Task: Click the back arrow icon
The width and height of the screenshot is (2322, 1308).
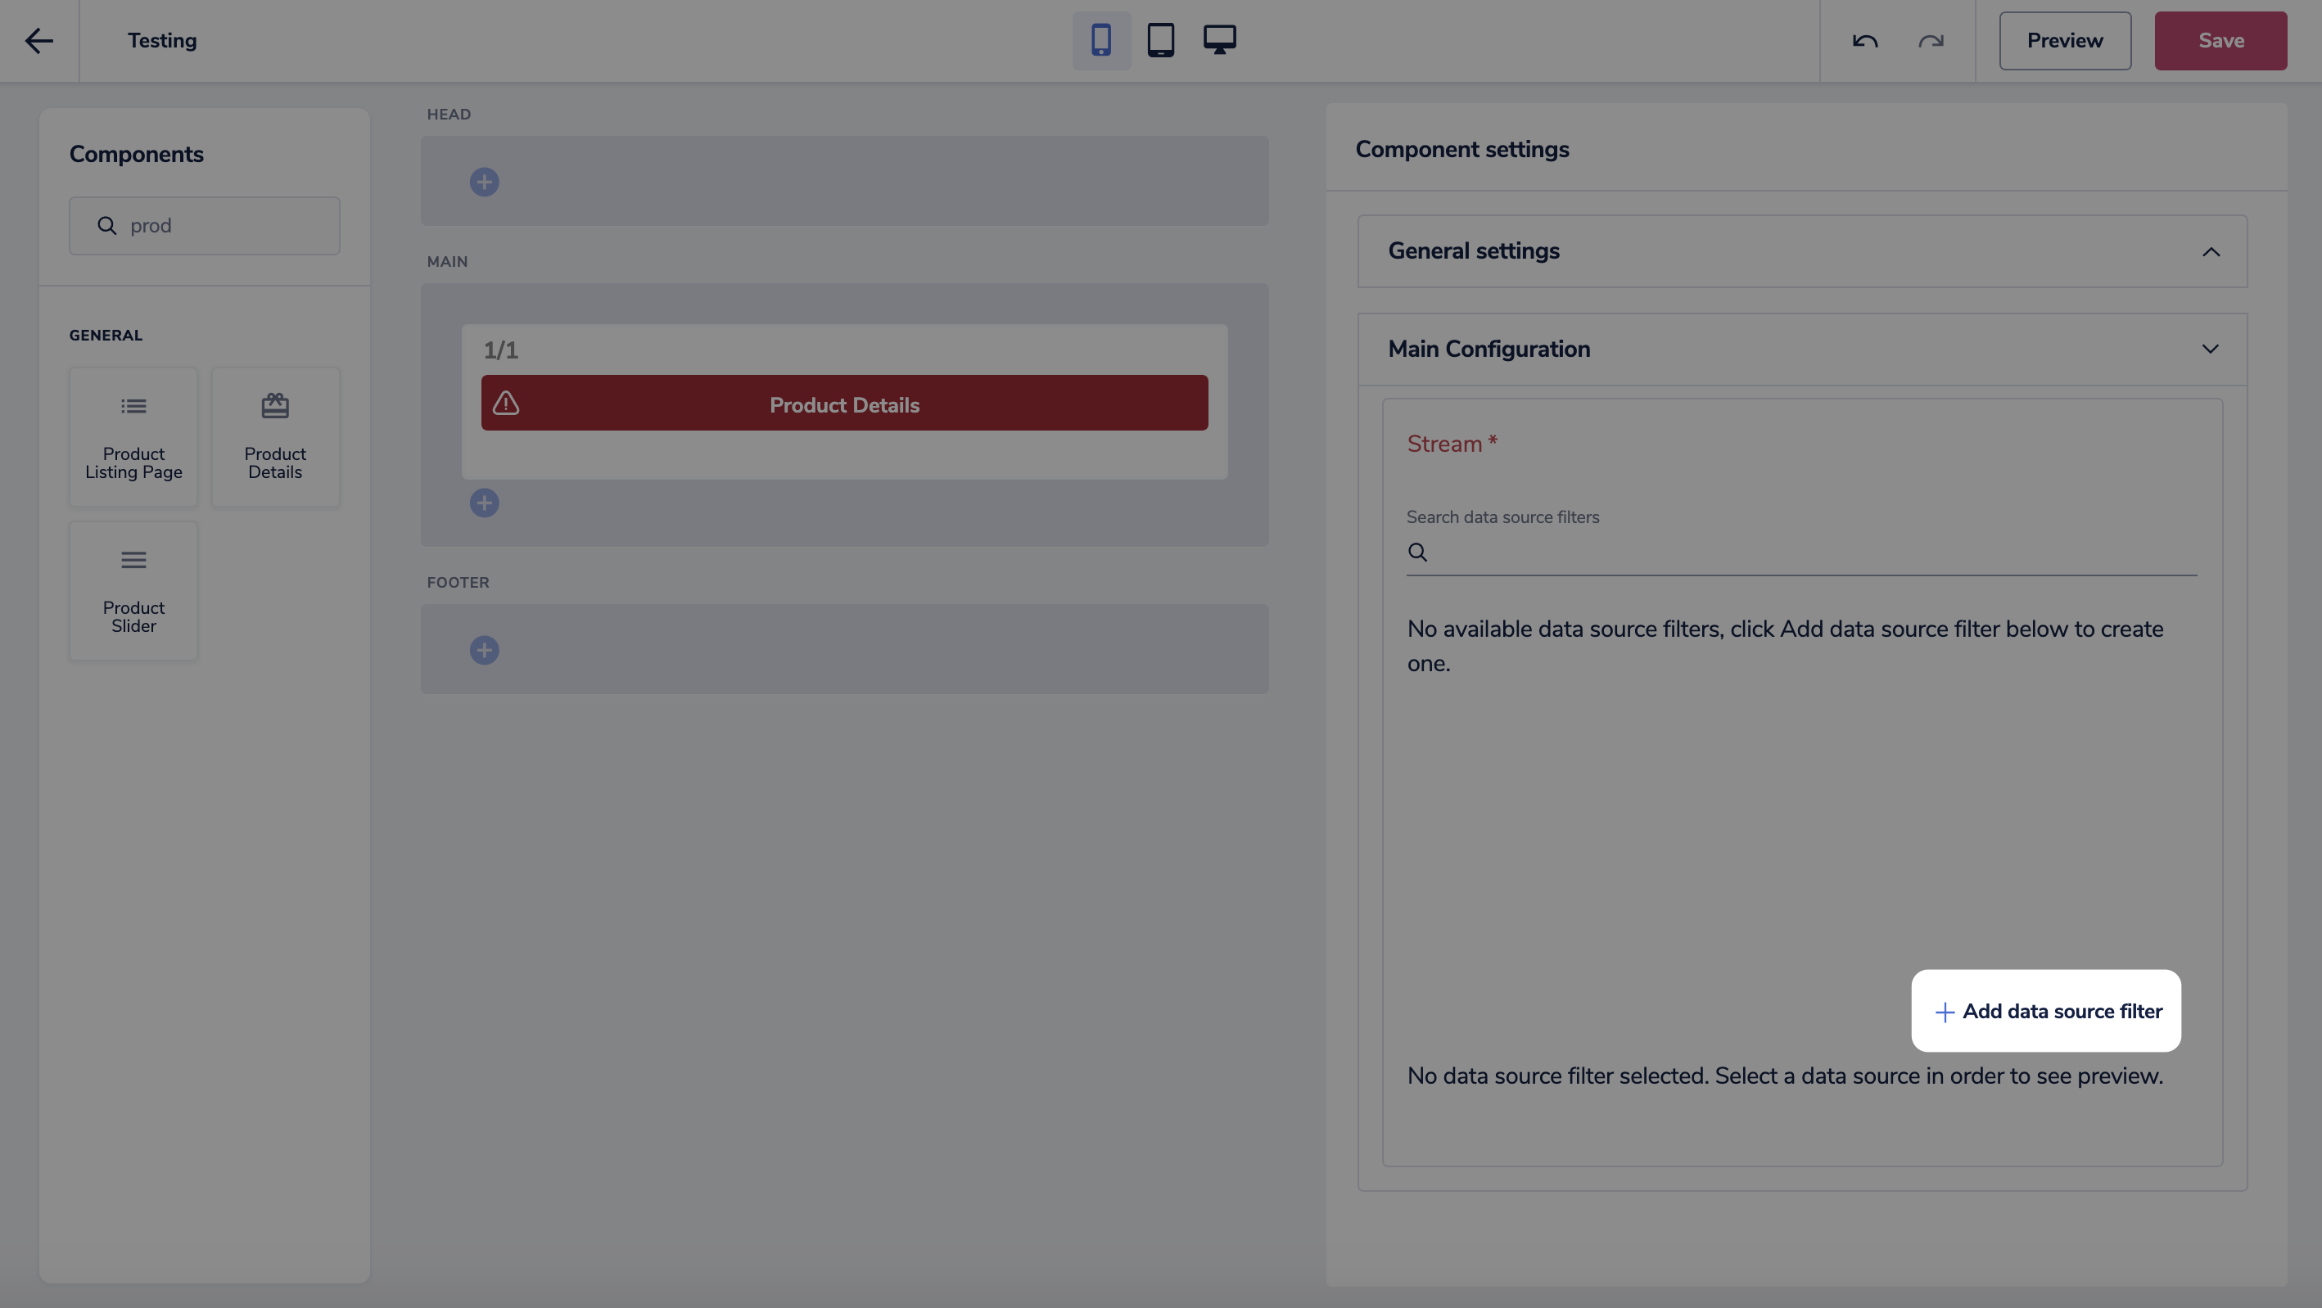Action: pos(38,41)
